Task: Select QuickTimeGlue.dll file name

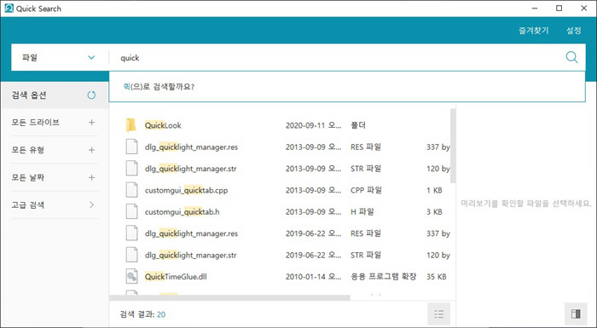Action: [176, 277]
